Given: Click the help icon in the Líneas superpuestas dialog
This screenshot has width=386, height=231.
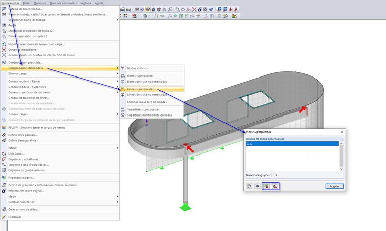Looking at the screenshot, I should [249, 186].
